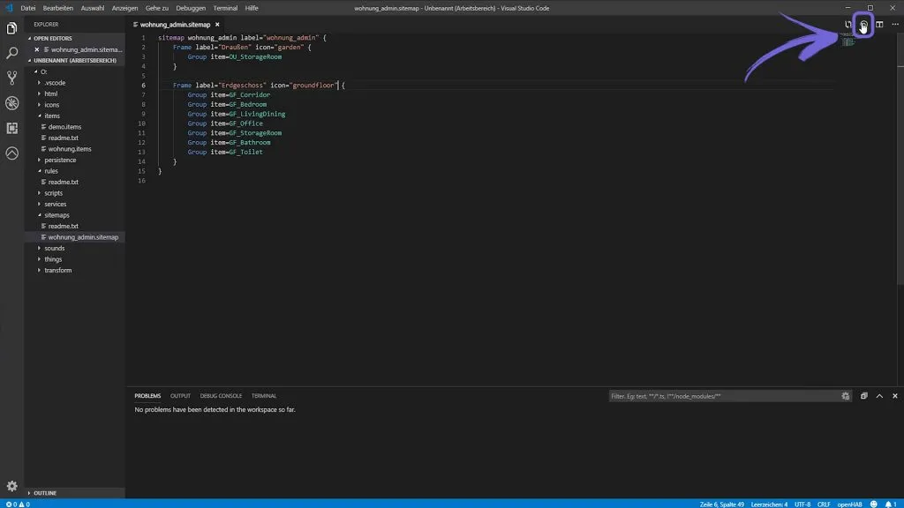Switch to the PROBLEMS panel tab

click(147, 396)
